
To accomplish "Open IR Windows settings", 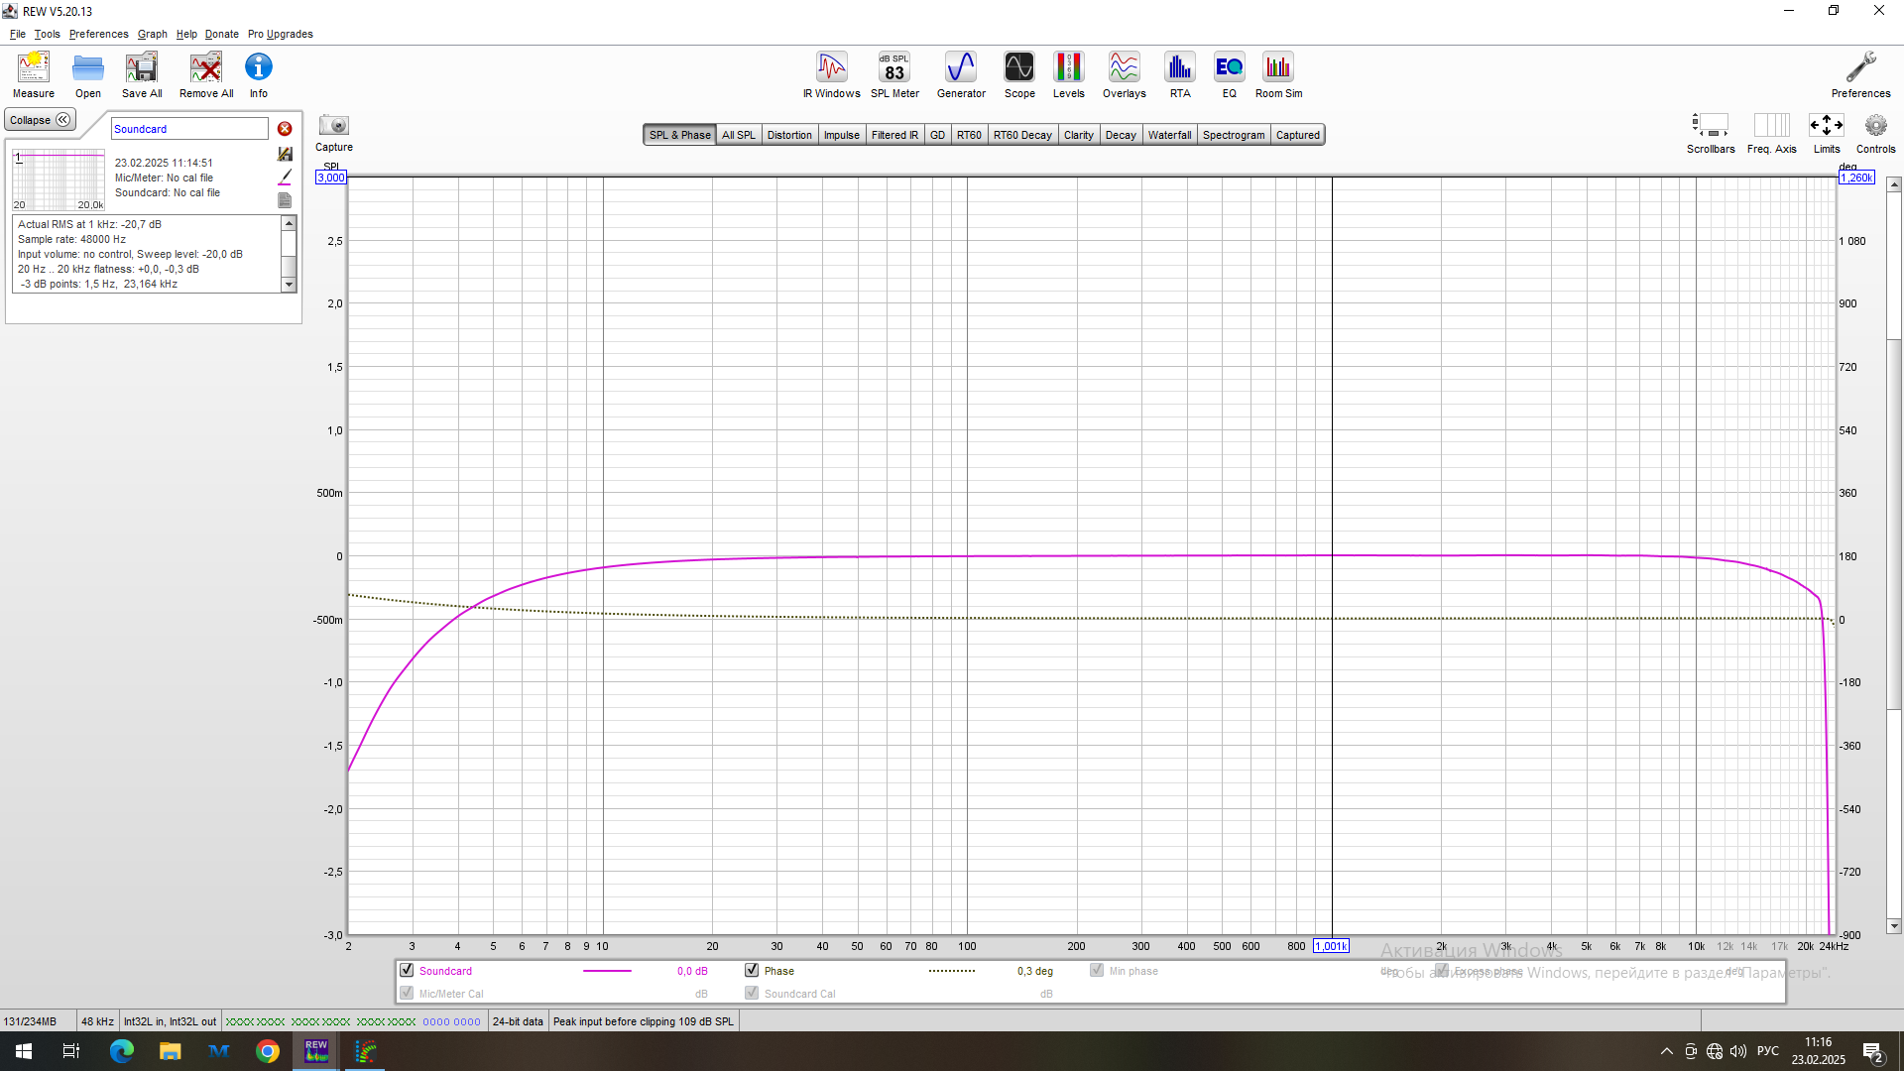I will [x=832, y=75].
